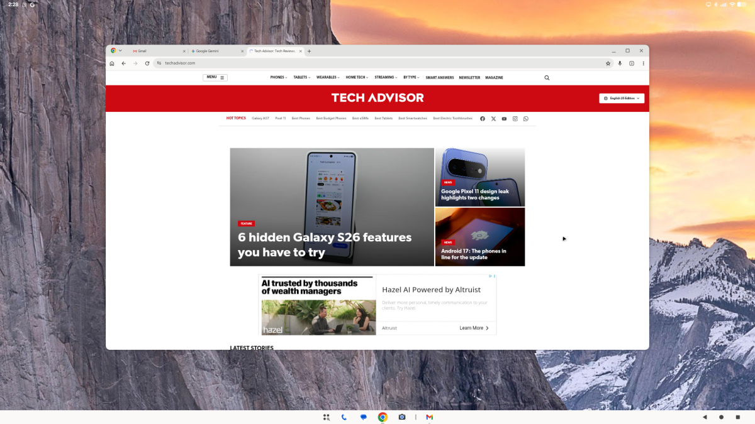Open the hamburger MENU on Tech Advisor
Screen dimensions: 755x424
(x=215, y=77)
